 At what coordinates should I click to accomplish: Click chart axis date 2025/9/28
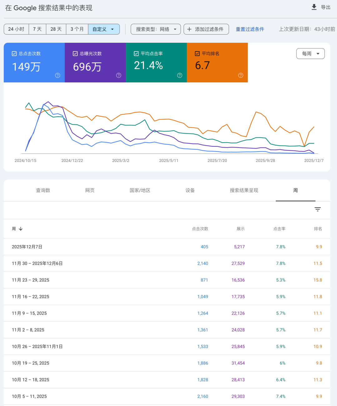[266, 161]
